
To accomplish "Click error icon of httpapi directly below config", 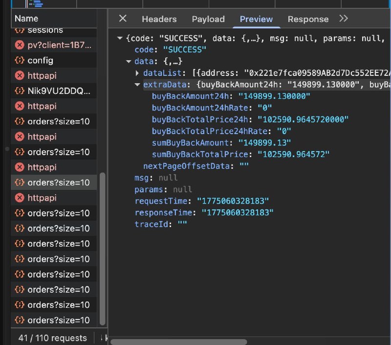I will [x=20, y=76].
